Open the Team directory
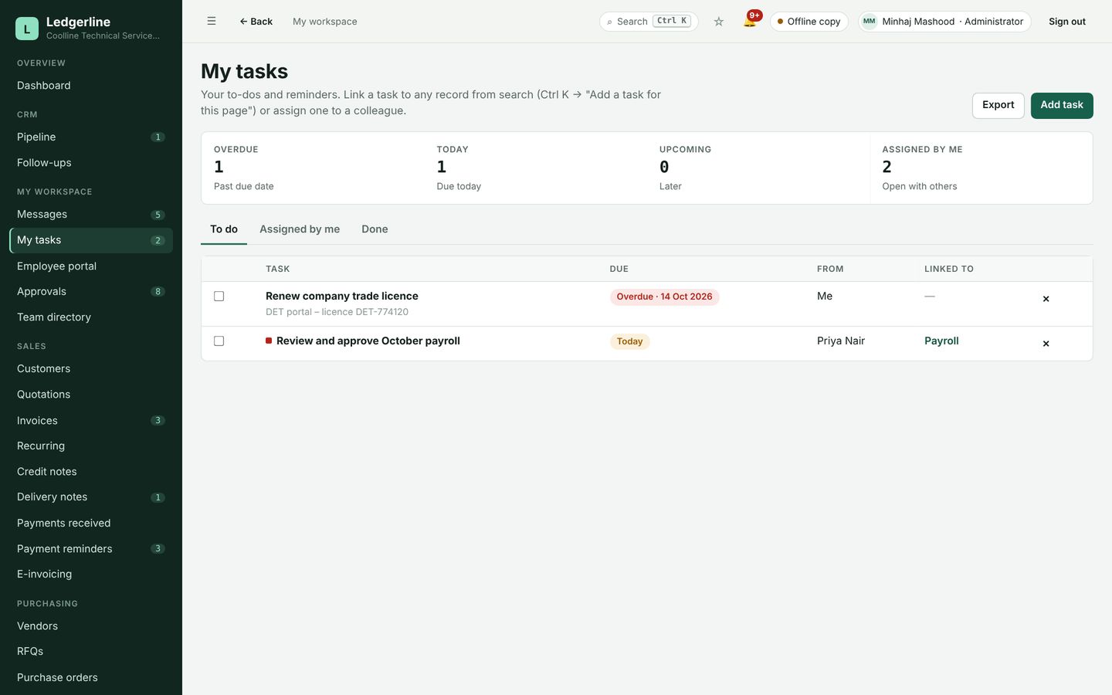 pos(91,317)
